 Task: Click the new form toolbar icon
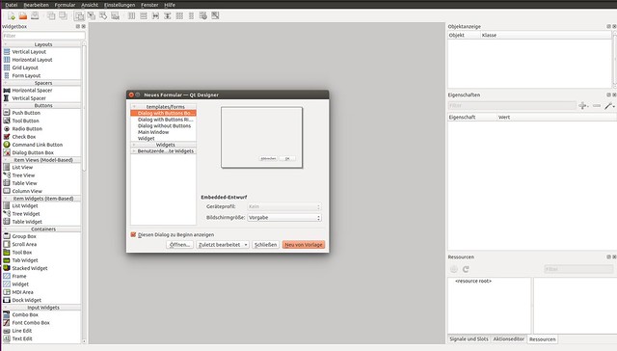point(11,15)
